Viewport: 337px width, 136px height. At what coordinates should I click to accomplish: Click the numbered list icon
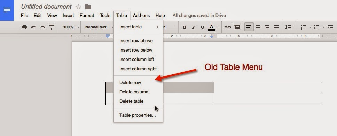(x=304, y=27)
